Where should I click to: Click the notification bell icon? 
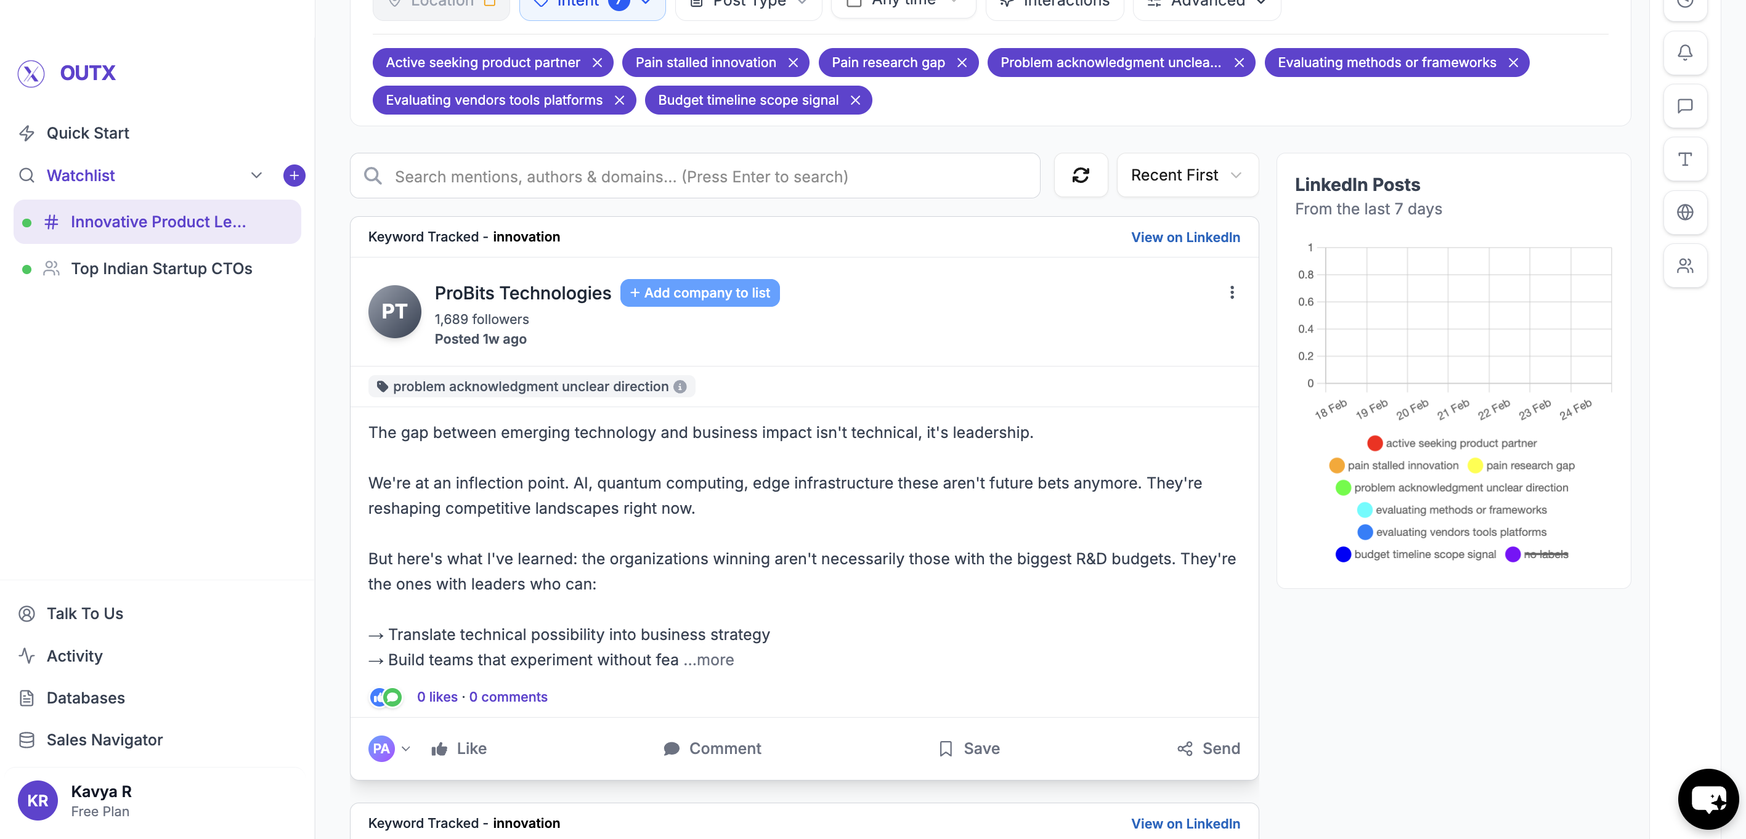point(1684,53)
